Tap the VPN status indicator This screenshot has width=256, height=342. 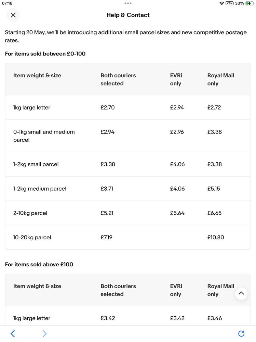coord(229,3)
